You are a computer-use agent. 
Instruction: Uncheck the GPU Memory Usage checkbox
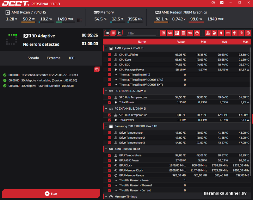point(110,175)
